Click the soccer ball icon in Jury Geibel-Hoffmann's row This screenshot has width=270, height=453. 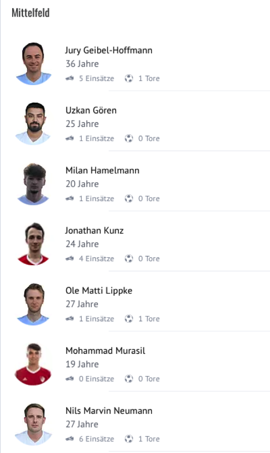(129, 78)
